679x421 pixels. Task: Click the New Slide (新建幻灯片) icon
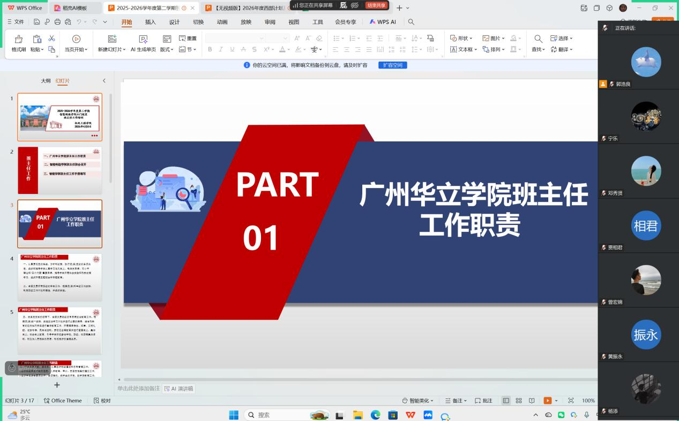[x=111, y=39]
